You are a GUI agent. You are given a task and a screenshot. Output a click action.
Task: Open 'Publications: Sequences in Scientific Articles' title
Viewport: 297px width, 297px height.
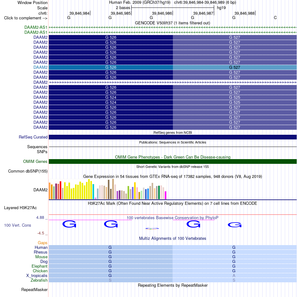tap(173, 142)
